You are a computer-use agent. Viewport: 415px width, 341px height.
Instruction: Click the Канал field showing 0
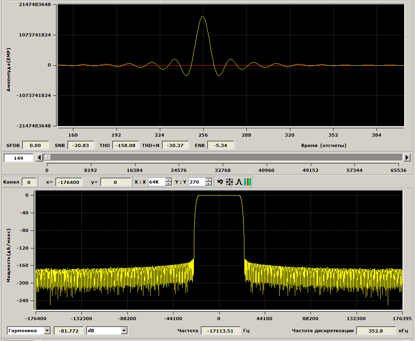coord(29,182)
